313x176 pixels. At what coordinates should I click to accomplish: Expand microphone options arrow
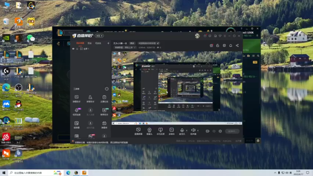tap(187, 131)
